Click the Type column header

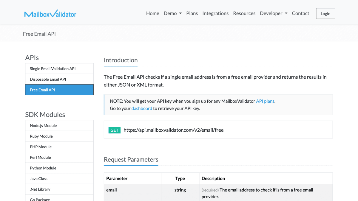click(180, 179)
